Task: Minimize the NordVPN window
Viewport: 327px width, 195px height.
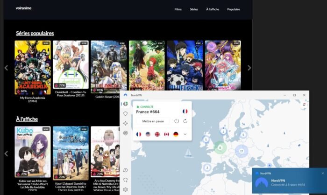Action: 285,95
